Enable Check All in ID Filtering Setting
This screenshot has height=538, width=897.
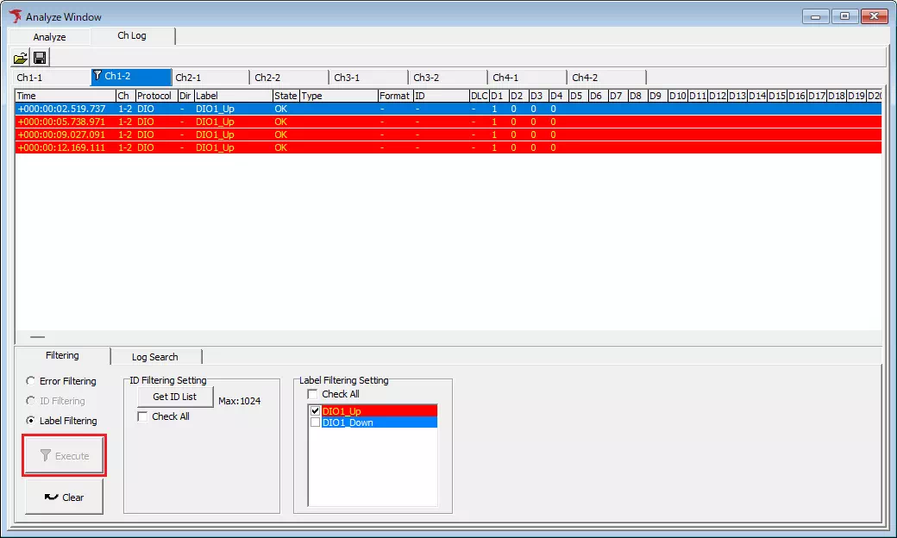(x=142, y=416)
